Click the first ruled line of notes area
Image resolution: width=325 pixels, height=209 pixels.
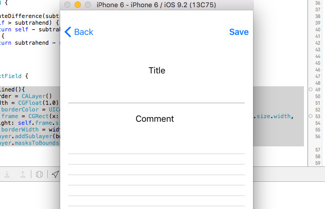click(x=156, y=154)
